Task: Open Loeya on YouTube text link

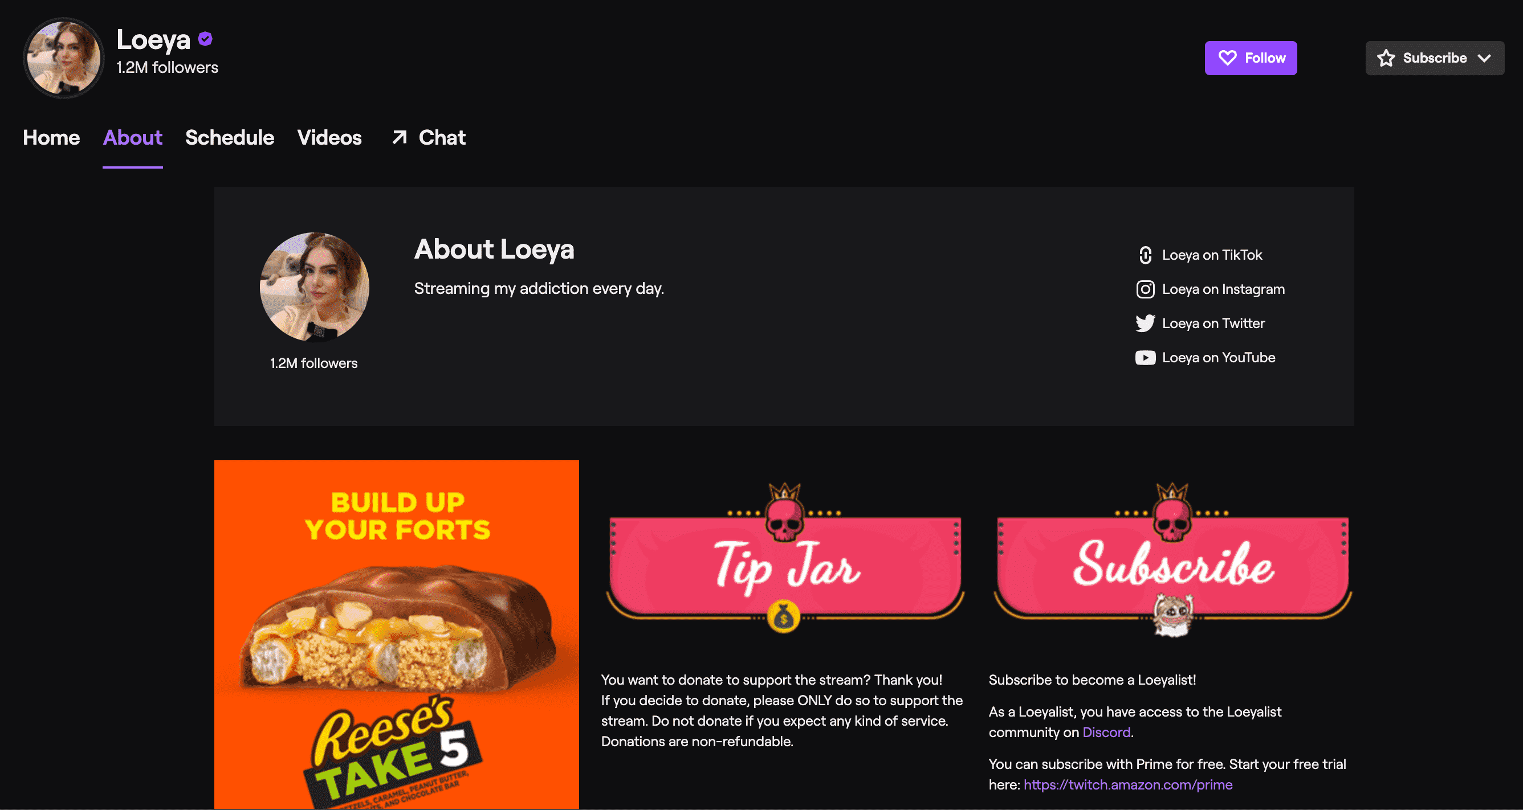Action: (1219, 358)
